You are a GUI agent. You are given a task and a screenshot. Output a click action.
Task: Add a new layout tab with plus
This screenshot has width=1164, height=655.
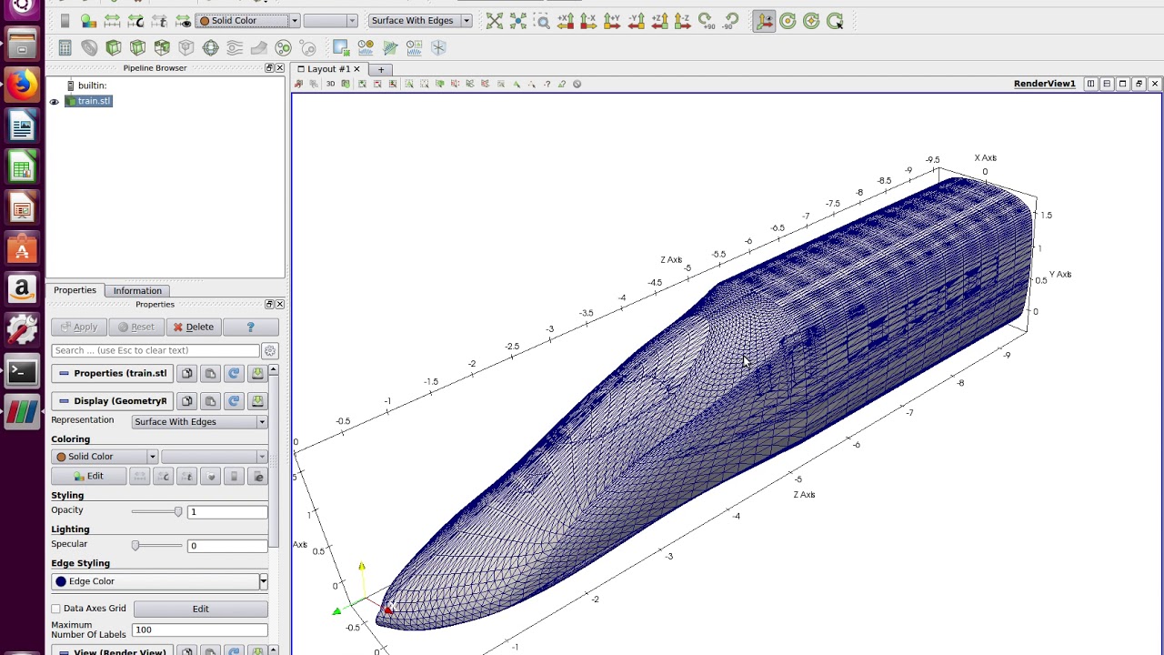point(381,69)
